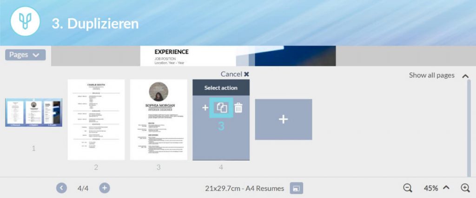This screenshot has height=198, width=476.
Task: Click the large add new page tile
Action: pos(283,119)
